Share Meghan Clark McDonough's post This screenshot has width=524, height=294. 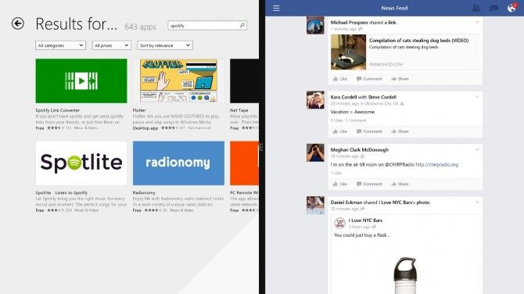pos(400,184)
